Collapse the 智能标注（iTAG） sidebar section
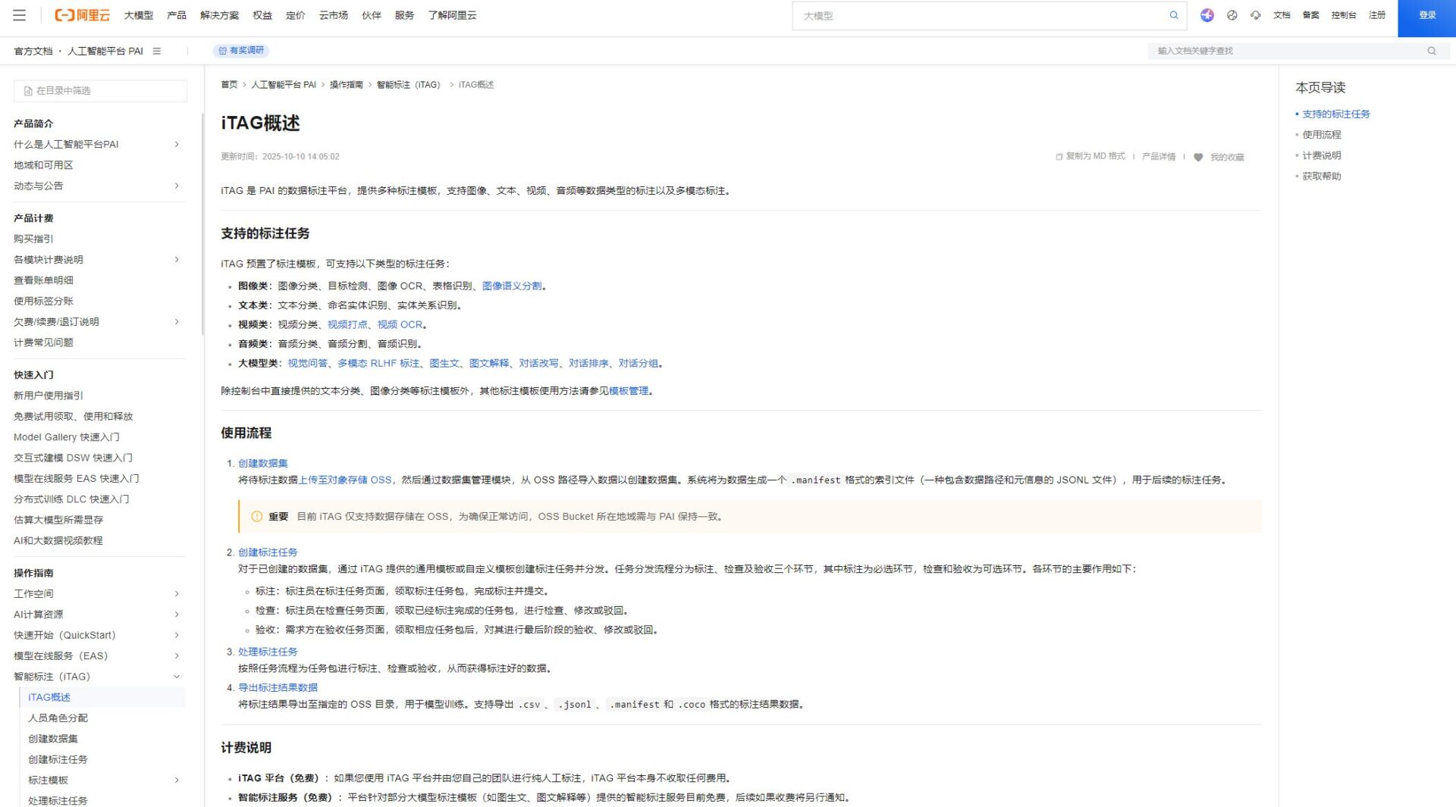This screenshot has width=1456, height=807. click(177, 677)
